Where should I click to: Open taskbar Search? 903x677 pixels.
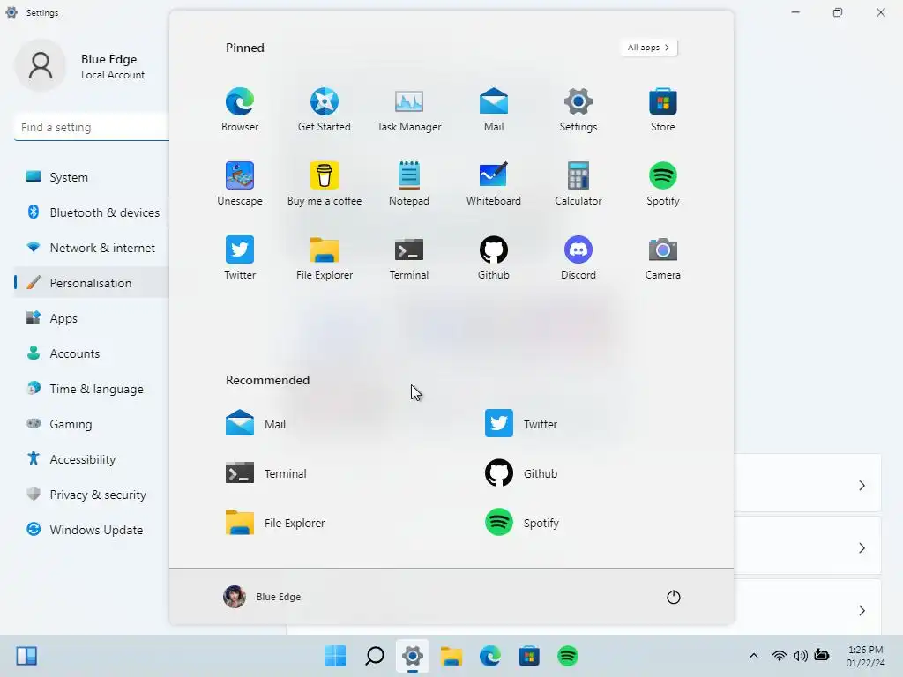coord(374,656)
